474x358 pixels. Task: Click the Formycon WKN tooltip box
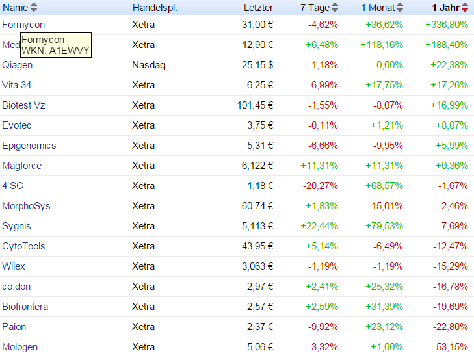point(56,45)
